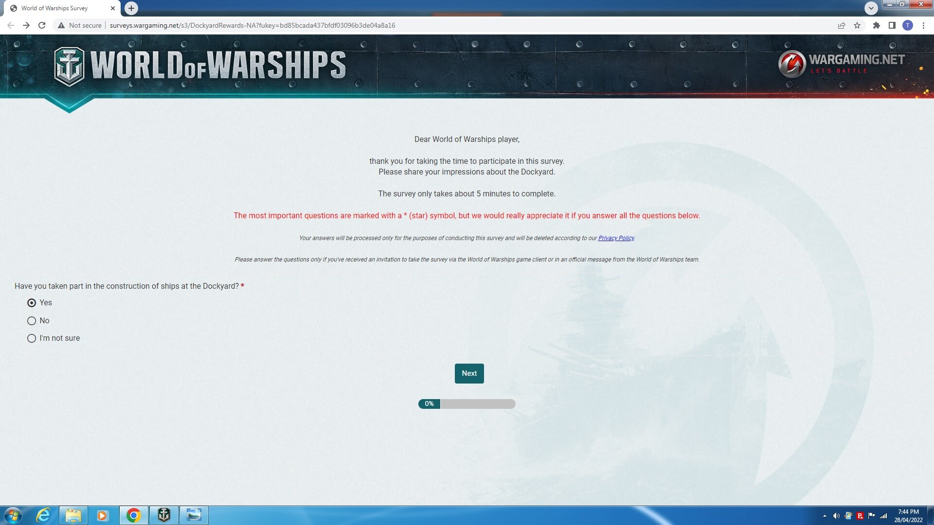
Task: Click the Not secure site info
Action: (x=80, y=25)
